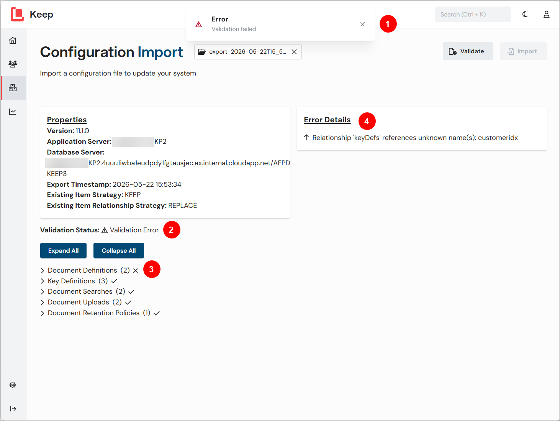Click the 'Database Server:' label
Image resolution: width=560 pixels, height=421 pixels.
tap(75, 152)
